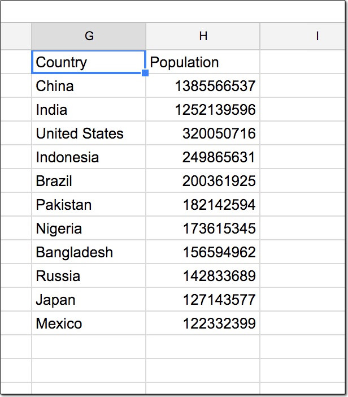Image resolution: width=348 pixels, height=397 pixels.
Task: Click the cell containing 249865631
Action: [203, 157]
